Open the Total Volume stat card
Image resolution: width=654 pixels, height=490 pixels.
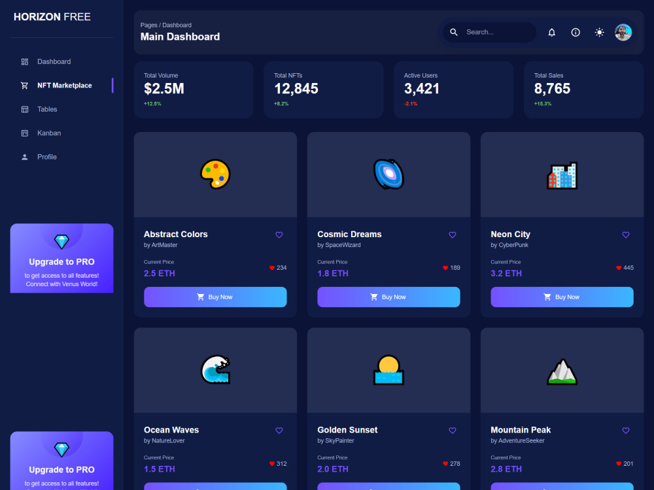click(194, 90)
